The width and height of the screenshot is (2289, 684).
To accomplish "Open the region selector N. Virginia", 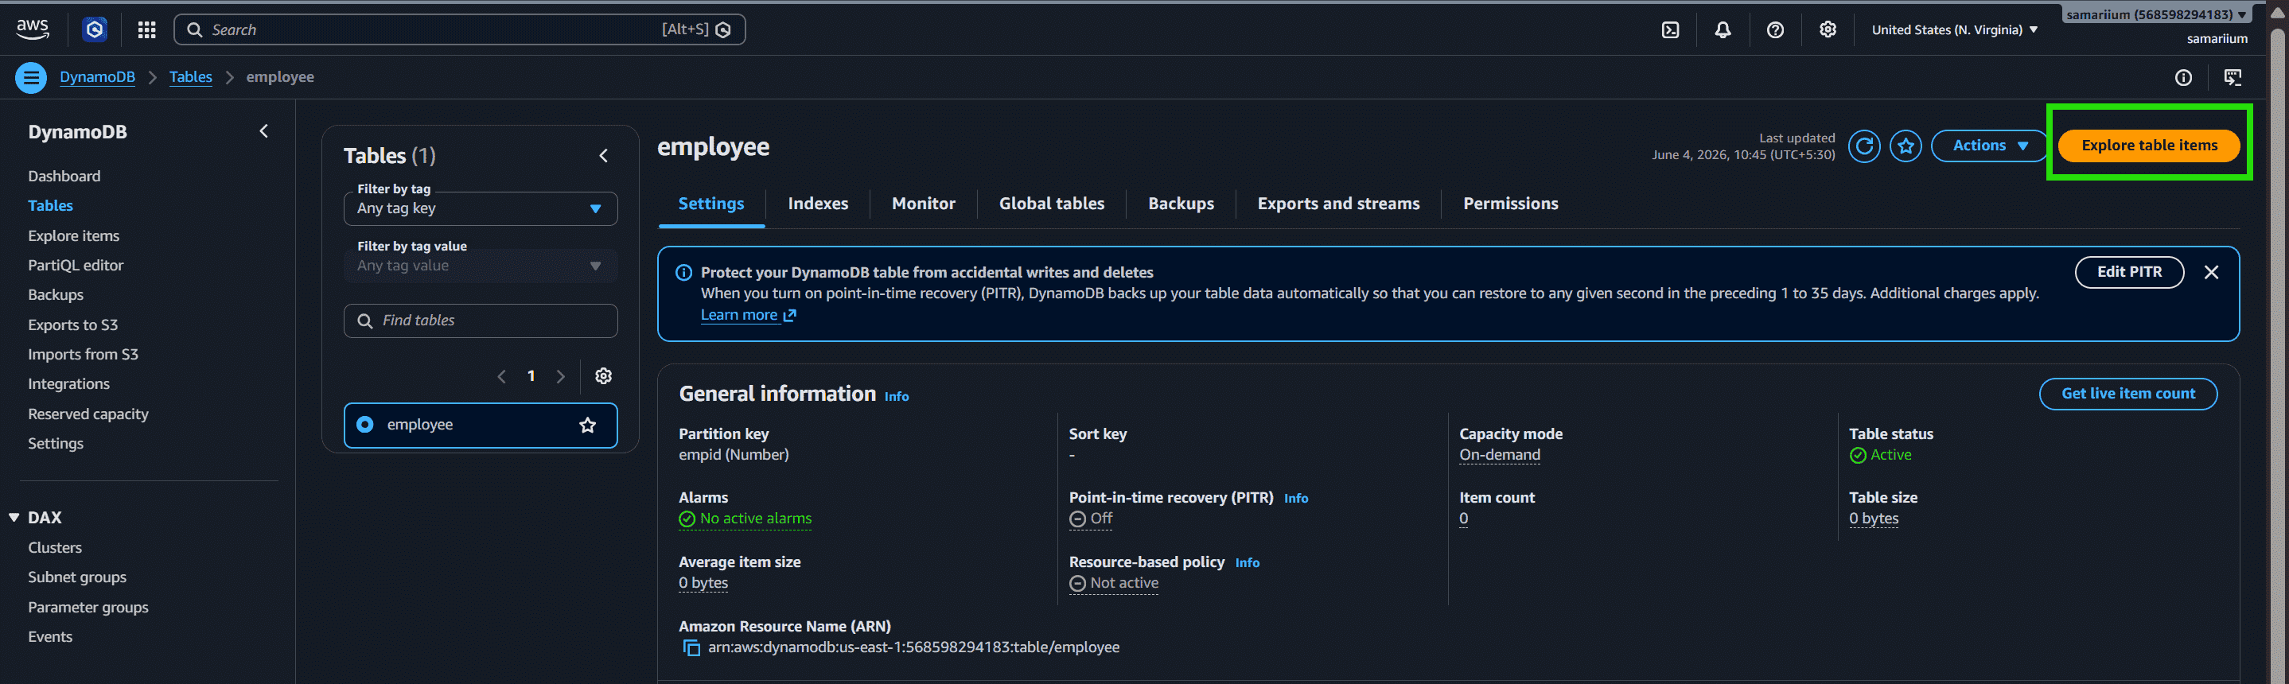I will (x=1955, y=30).
